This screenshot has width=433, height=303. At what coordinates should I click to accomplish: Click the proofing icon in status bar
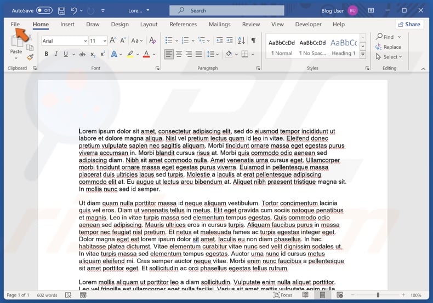click(x=68, y=295)
